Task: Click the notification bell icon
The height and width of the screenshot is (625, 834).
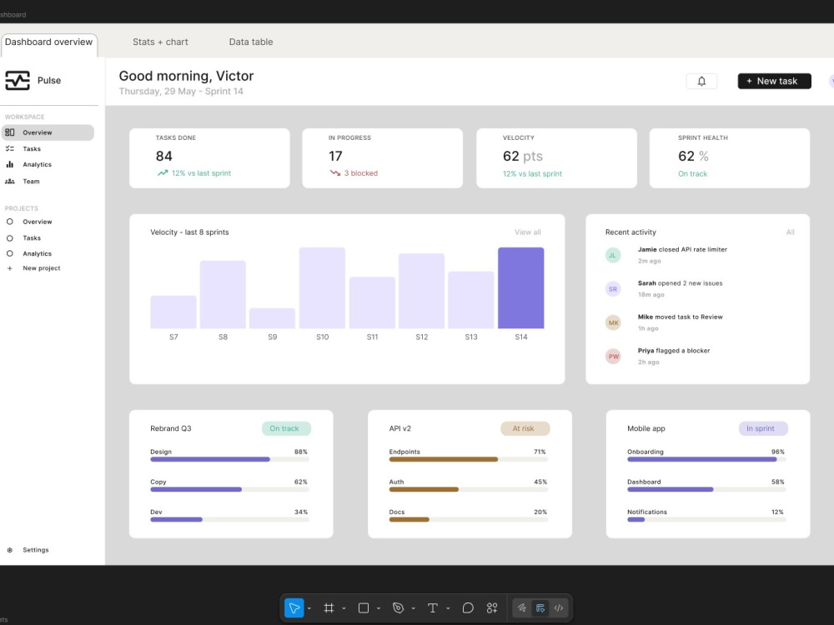Action: coord(701,82)
